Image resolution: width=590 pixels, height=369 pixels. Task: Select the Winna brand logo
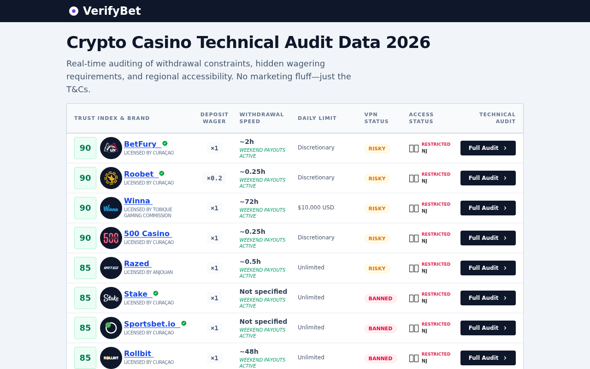click(x=111, y=208)
